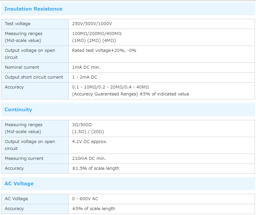Click the ±5% of scale length value

pos(93,209)
